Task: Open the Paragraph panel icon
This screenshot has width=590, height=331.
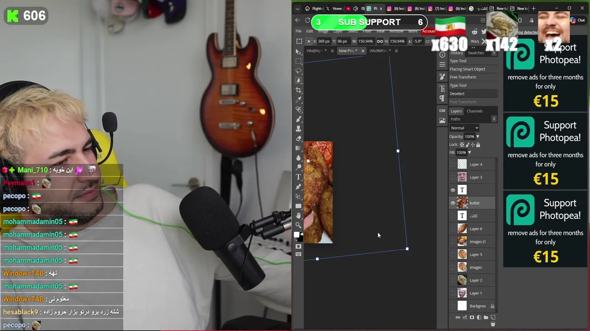Action: point(442,98)
